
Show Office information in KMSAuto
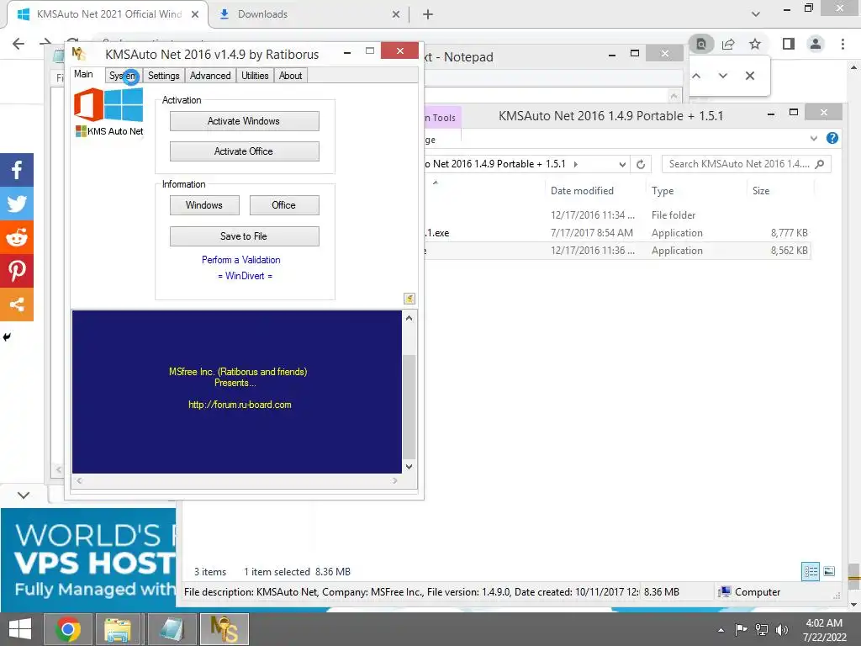[x=284, y=205]
